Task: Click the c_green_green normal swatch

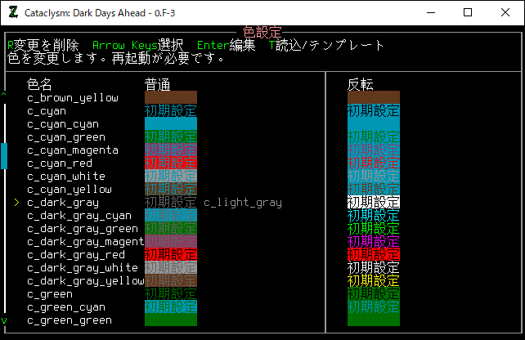Action: coord(170,320)
